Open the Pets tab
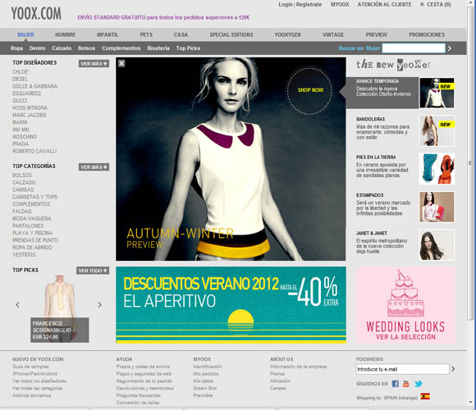This screenshot has height=410, width=476. pos(146,34)
